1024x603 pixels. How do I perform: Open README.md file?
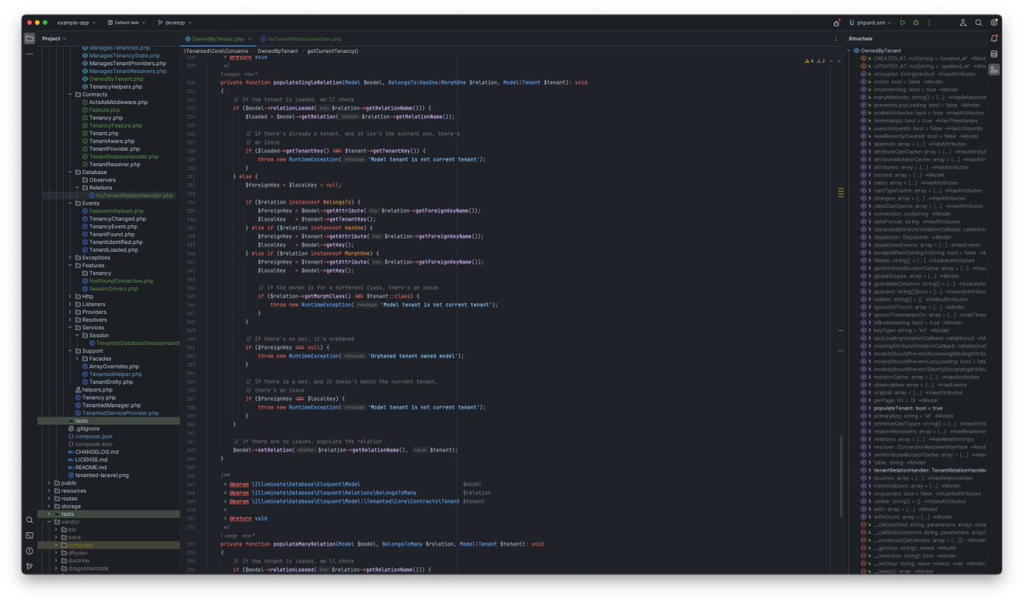pos(87,467)
